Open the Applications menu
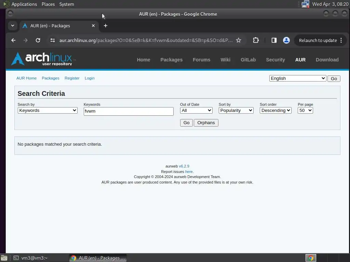 pos(24,4)
